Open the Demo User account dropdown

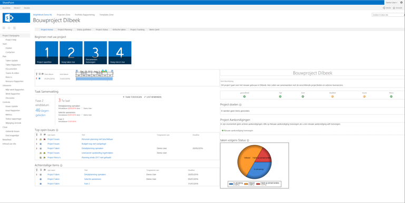click(392, 3)
